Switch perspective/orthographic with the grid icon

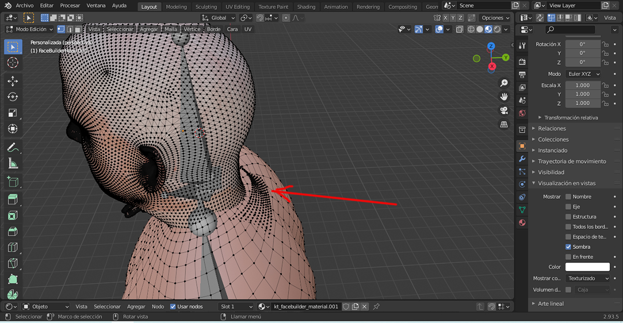(504, 124)
